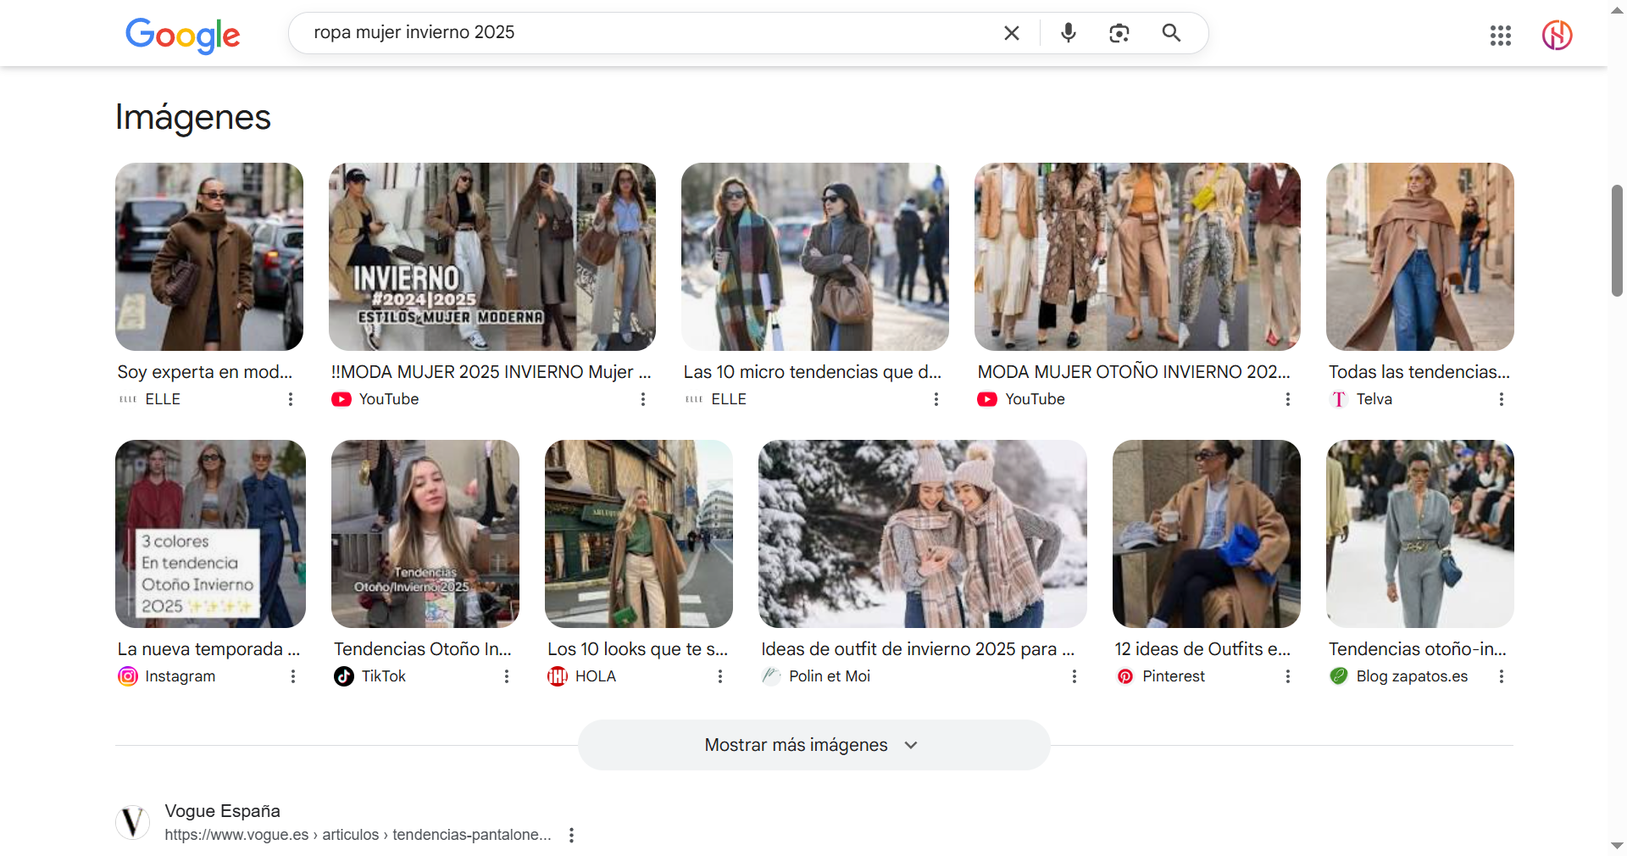Open options menu for "MODA MUJER OTOÑO INVIERNO" result

[x=1288, y=399]
